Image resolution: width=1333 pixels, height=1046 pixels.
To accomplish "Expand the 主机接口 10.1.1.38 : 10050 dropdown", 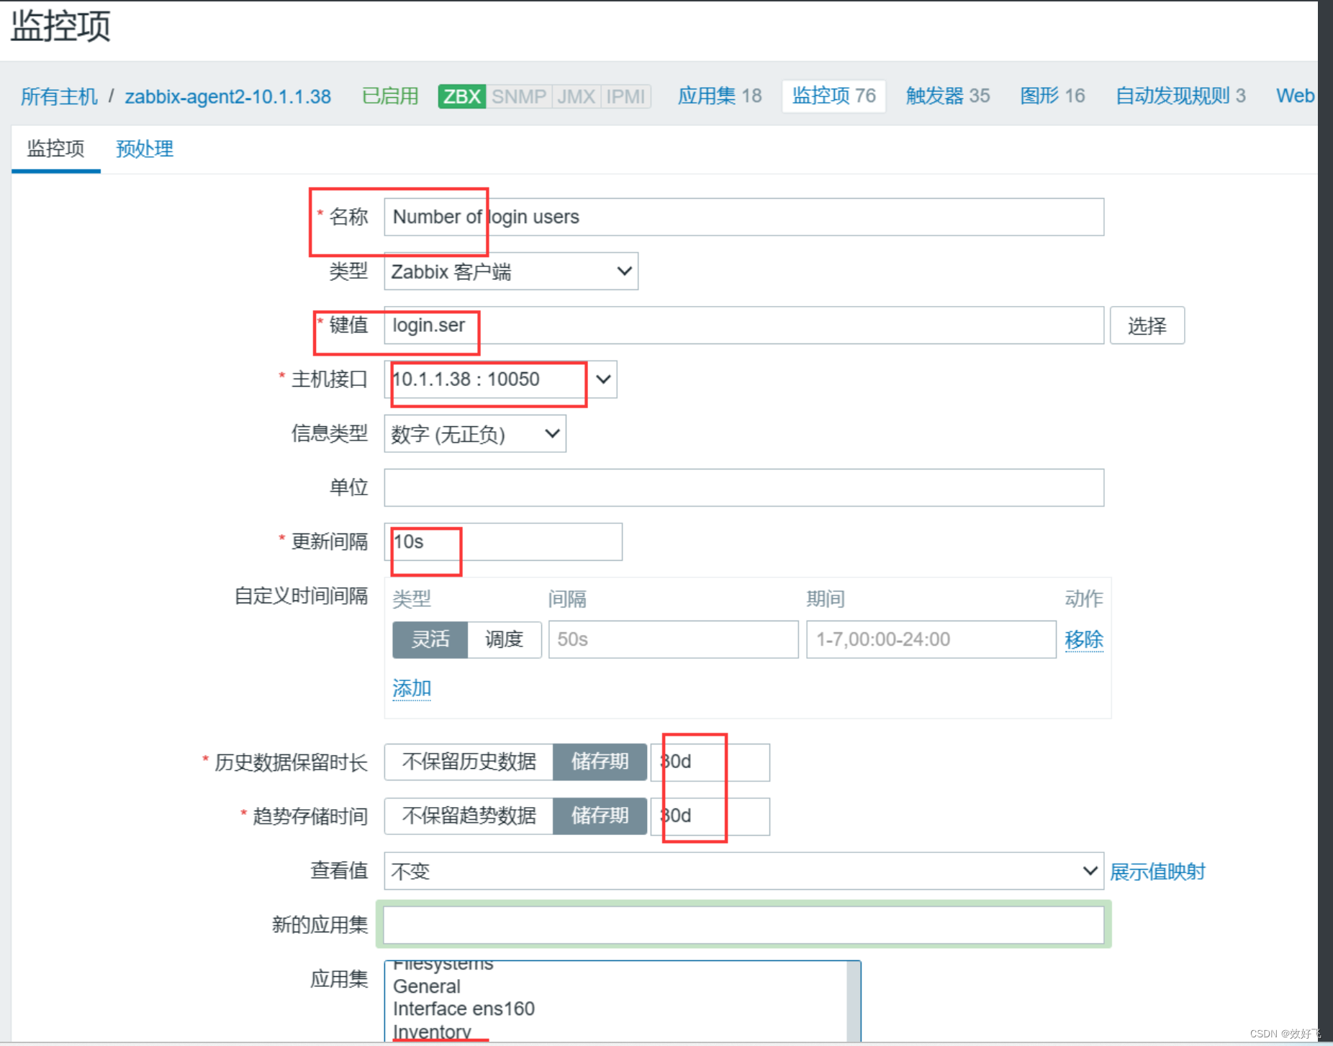I will [x=500, y=379].
